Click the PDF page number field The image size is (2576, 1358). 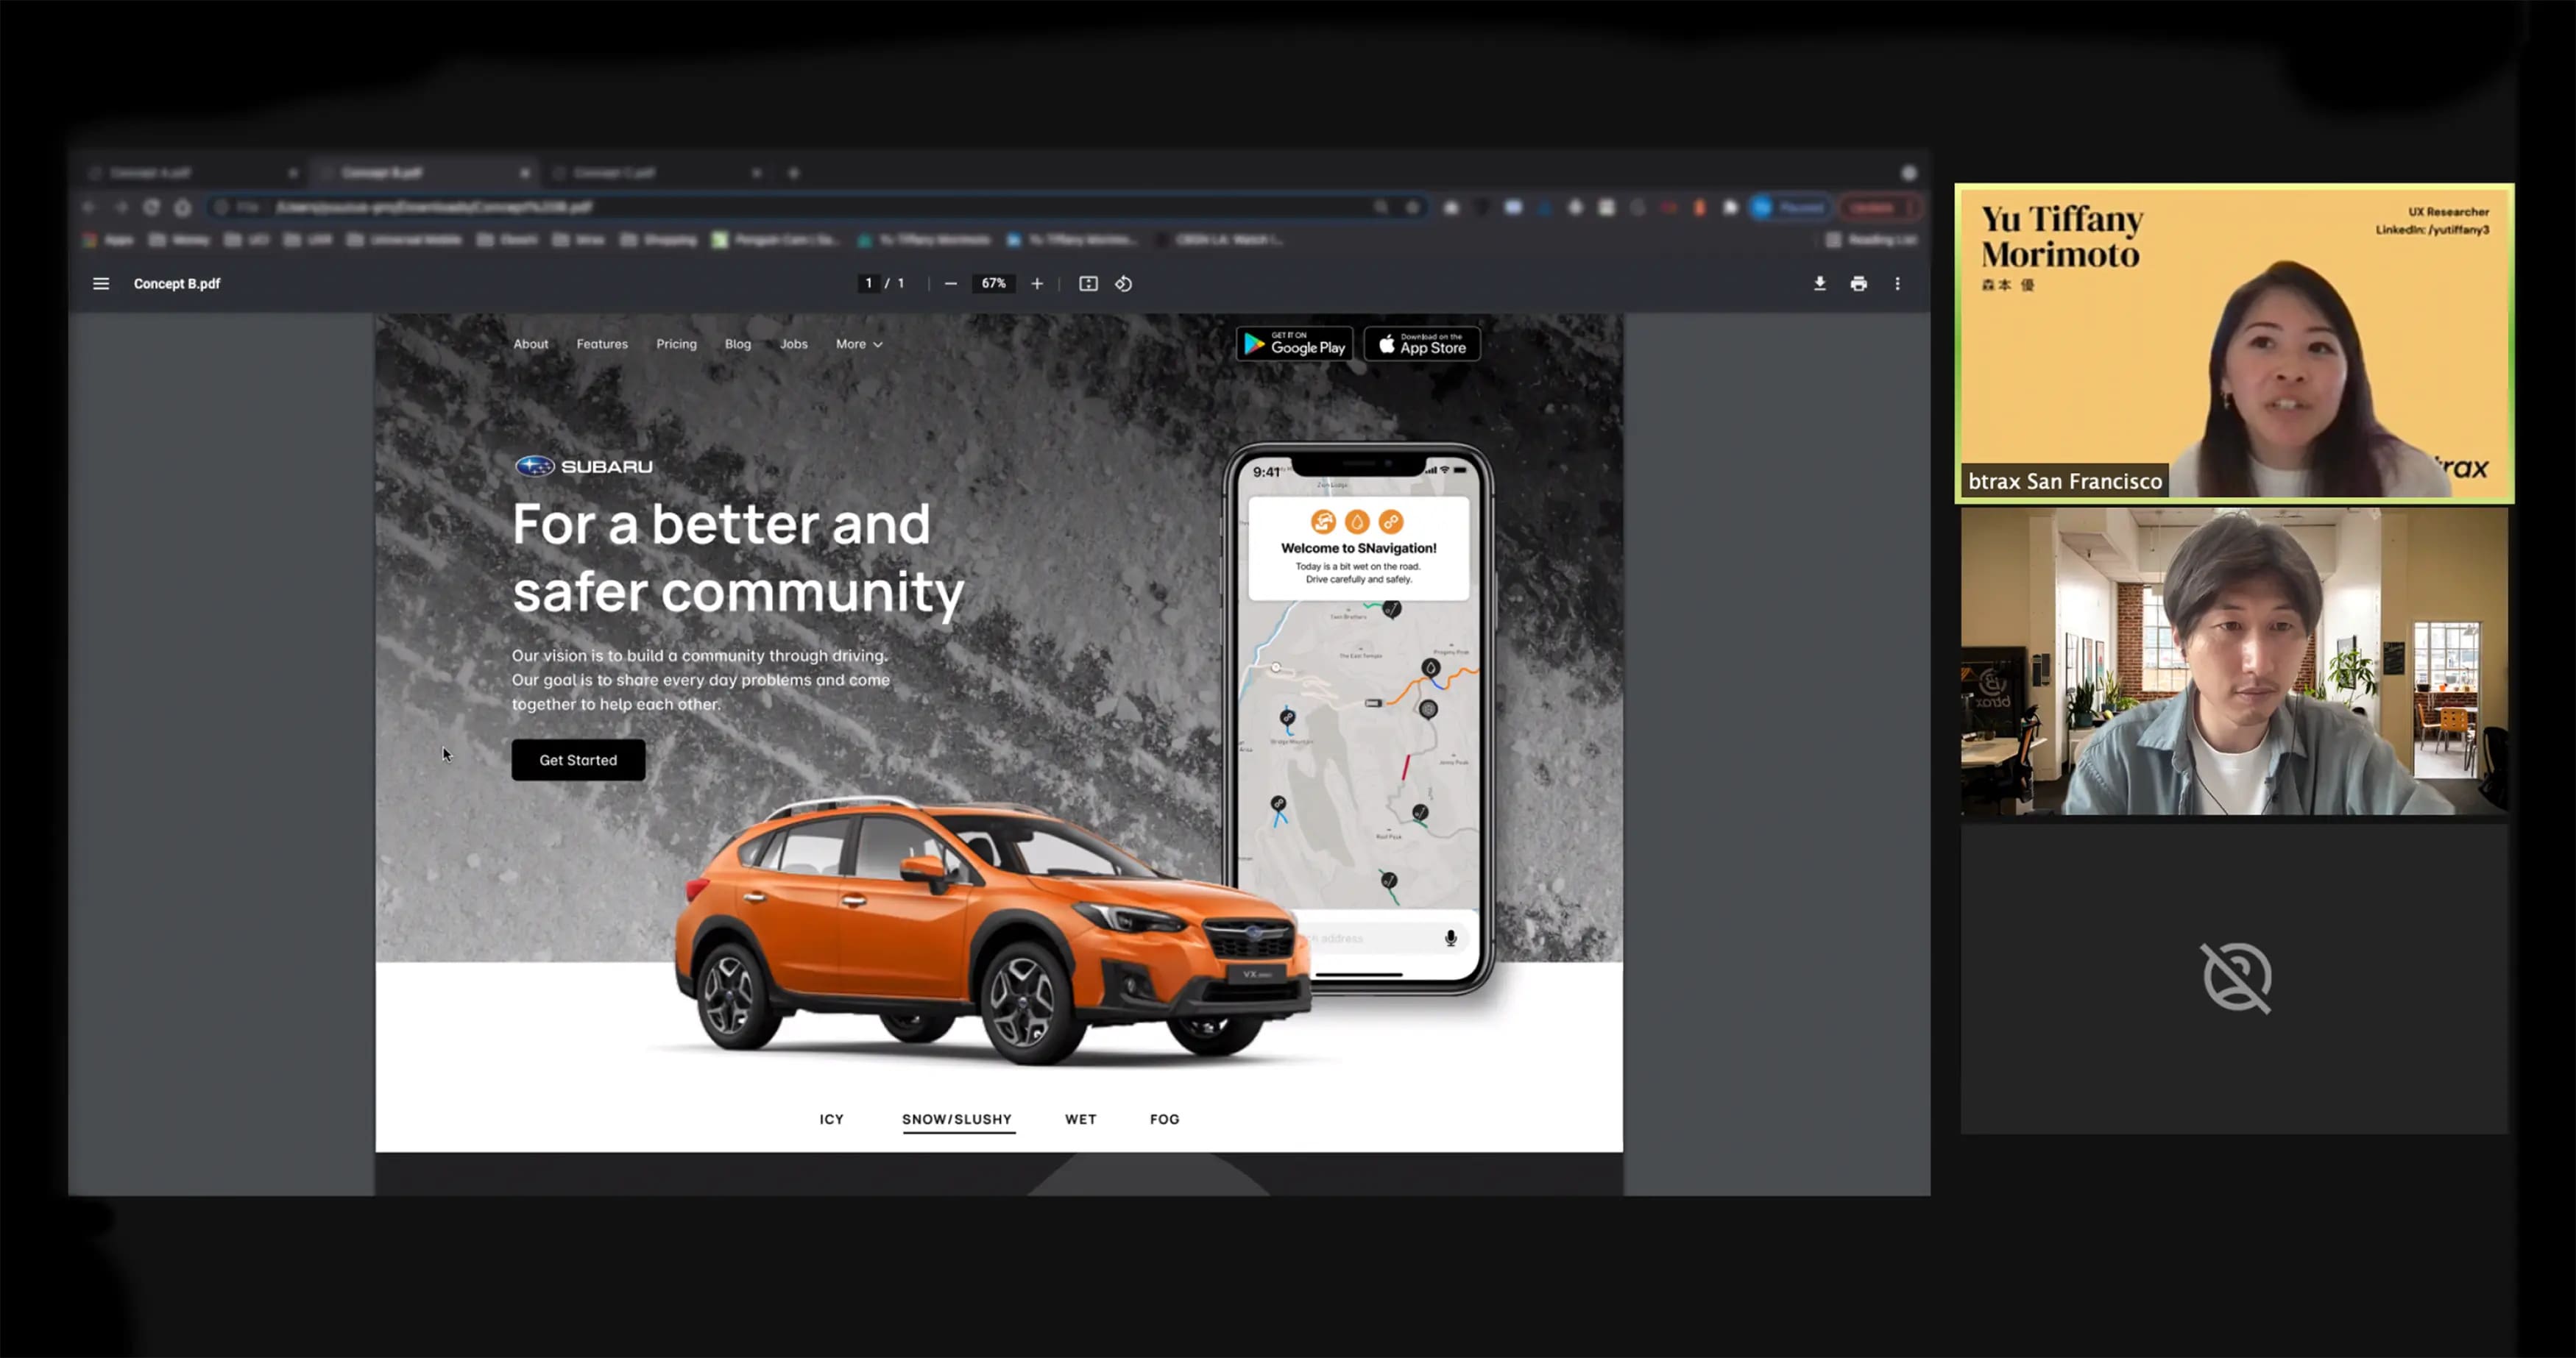pos(869,284)
